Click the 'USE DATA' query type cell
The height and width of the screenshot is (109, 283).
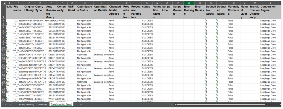point(40,20)
